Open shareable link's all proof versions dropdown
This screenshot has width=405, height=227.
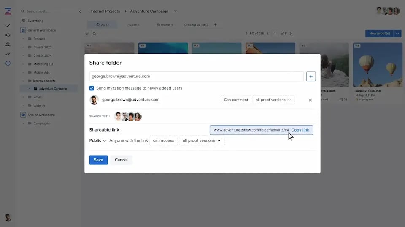pos(202,140)
